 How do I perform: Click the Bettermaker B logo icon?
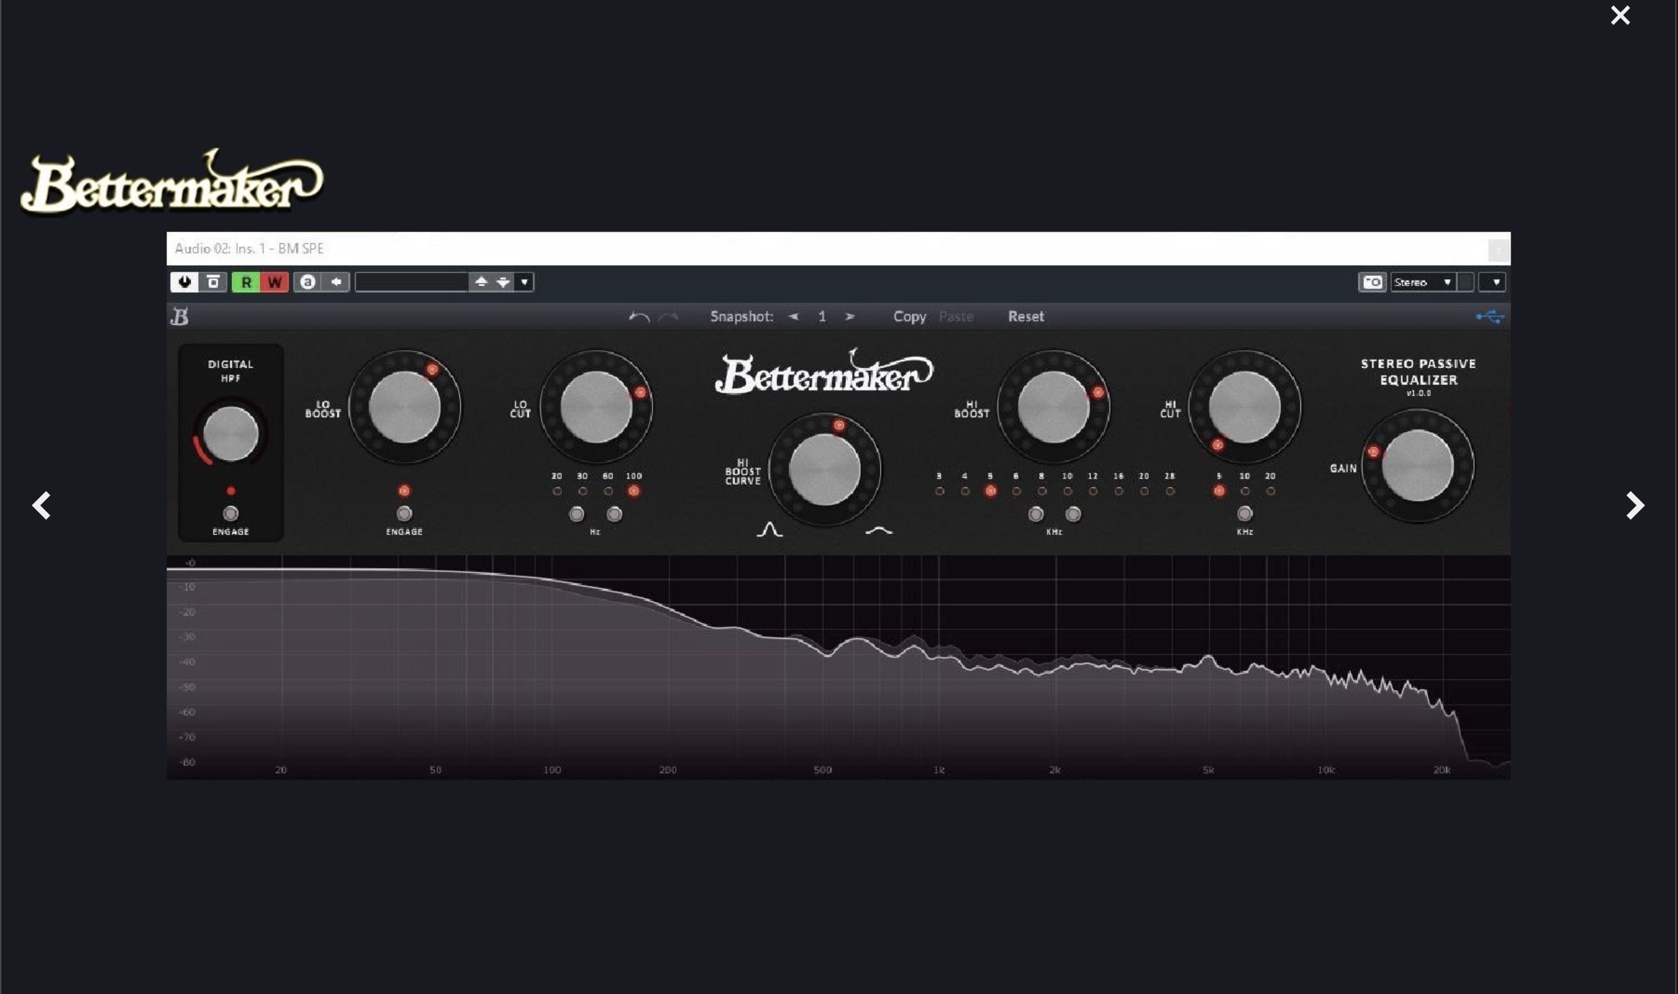pos(180,316)
